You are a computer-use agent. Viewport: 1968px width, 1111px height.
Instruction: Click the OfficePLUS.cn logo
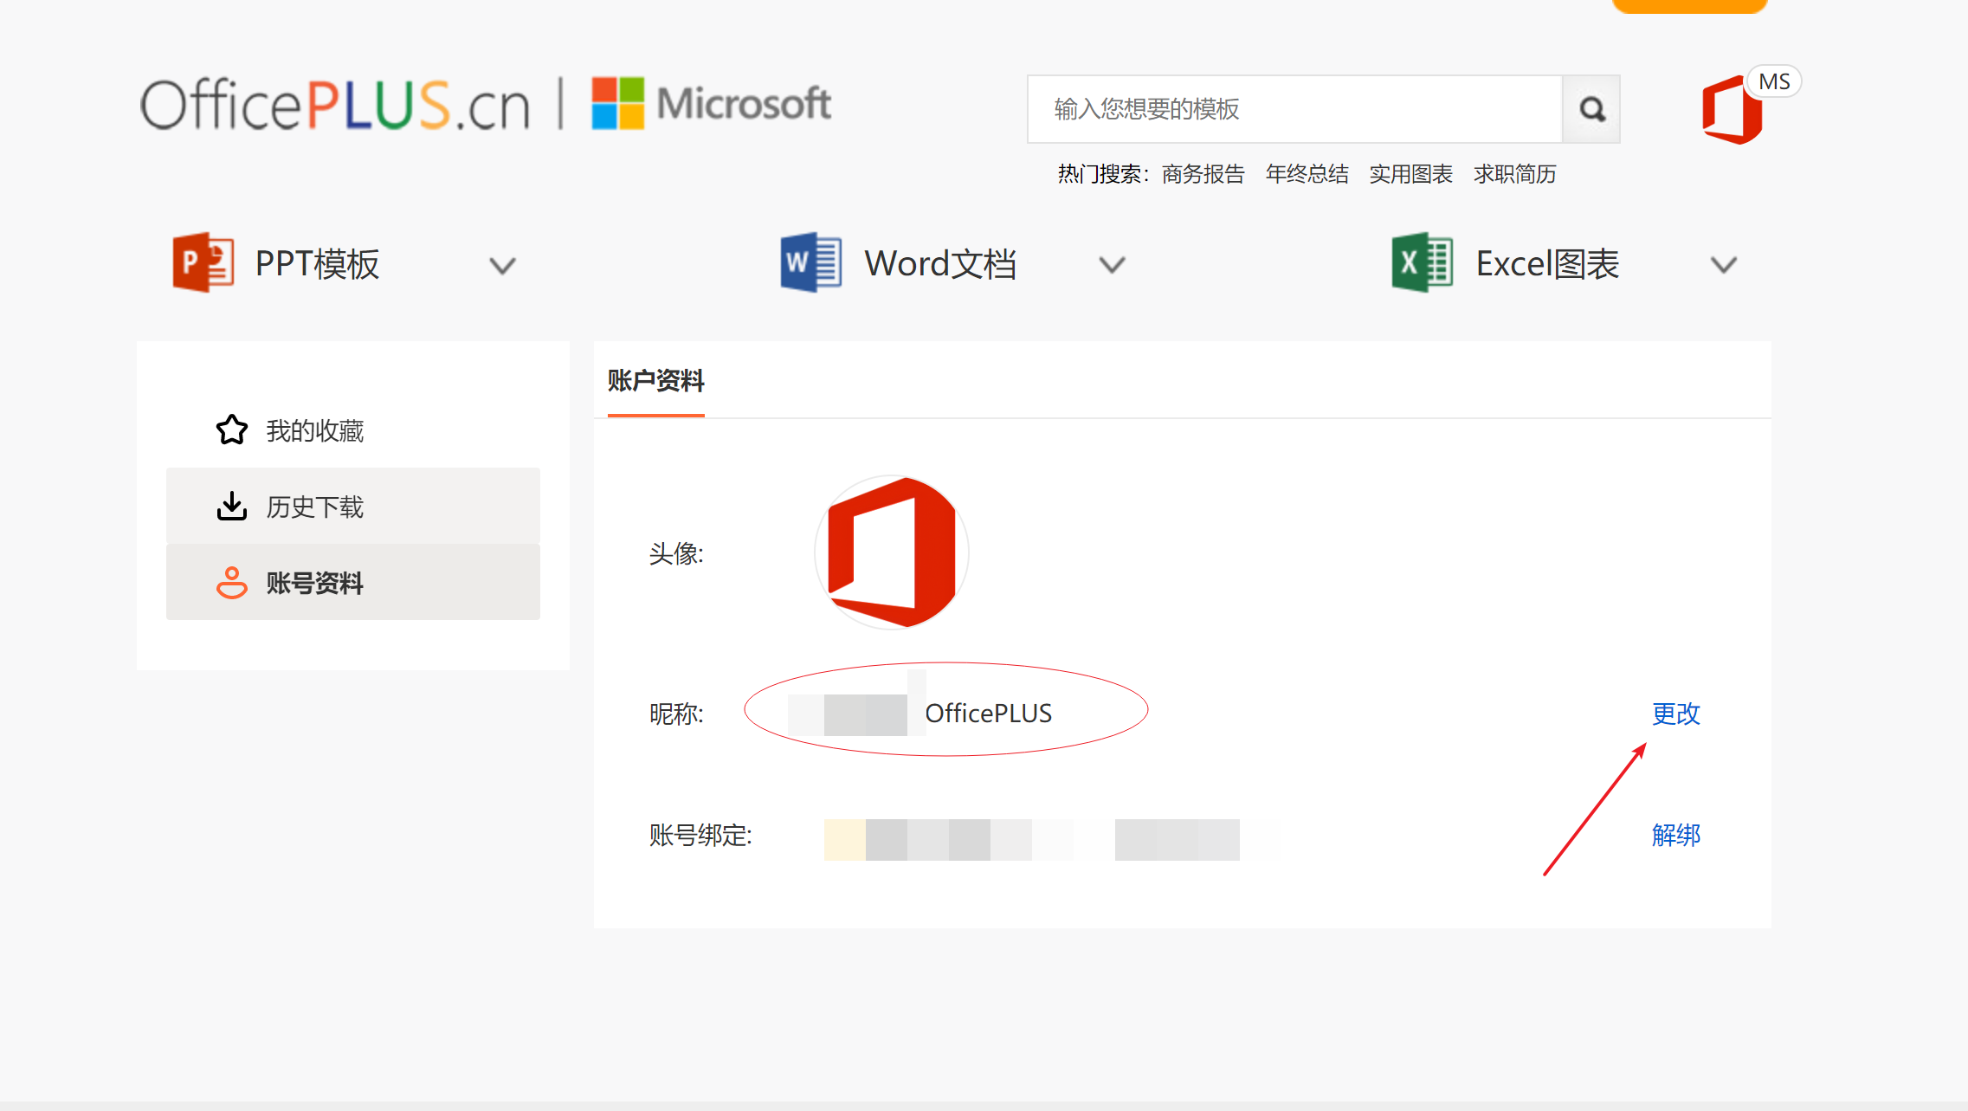click(335, 105)
